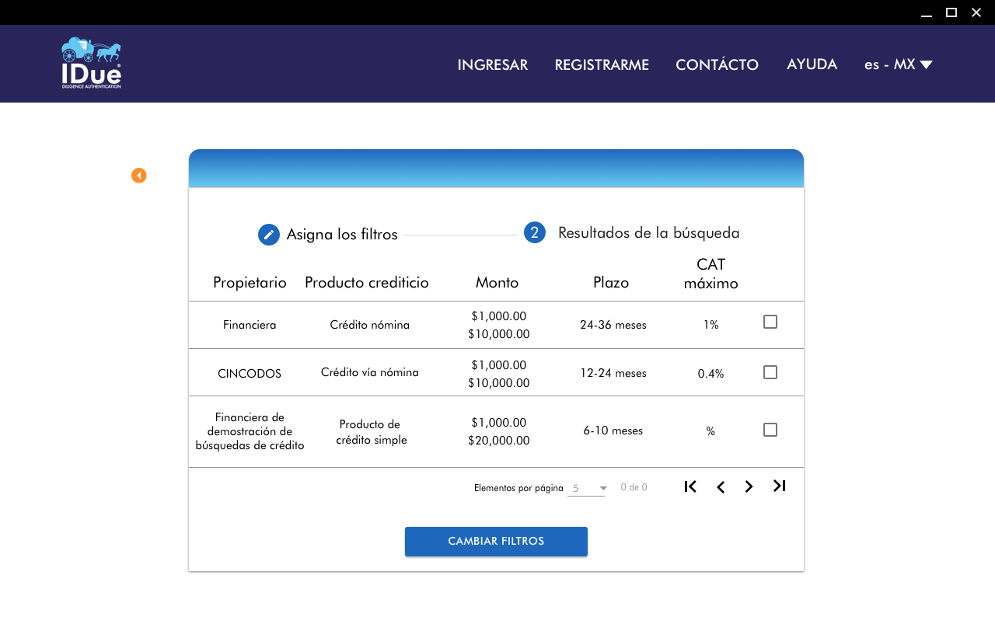Jump to last page of results
Image resolution: width=995 pixels, height=617 pixels.
click(779, 486)
